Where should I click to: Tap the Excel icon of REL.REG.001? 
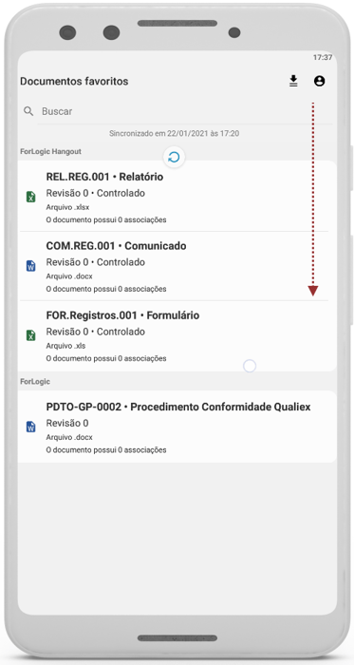31,197
